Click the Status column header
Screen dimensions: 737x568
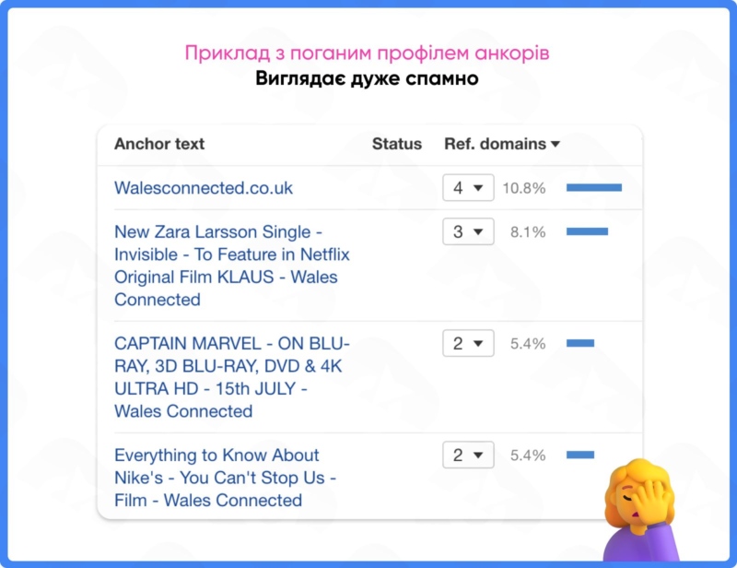click(397, 144)
